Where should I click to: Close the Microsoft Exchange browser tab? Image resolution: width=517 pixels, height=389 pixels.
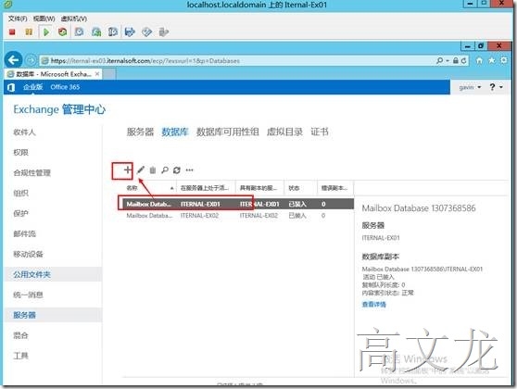97,74
